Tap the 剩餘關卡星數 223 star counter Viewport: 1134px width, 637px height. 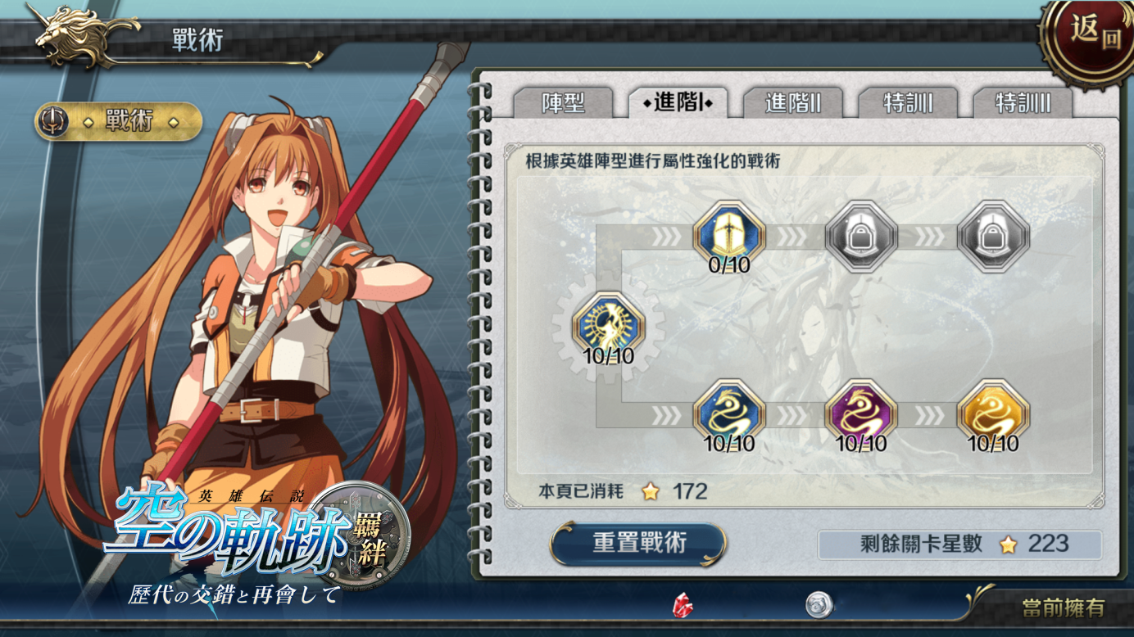tap(959, 544)
